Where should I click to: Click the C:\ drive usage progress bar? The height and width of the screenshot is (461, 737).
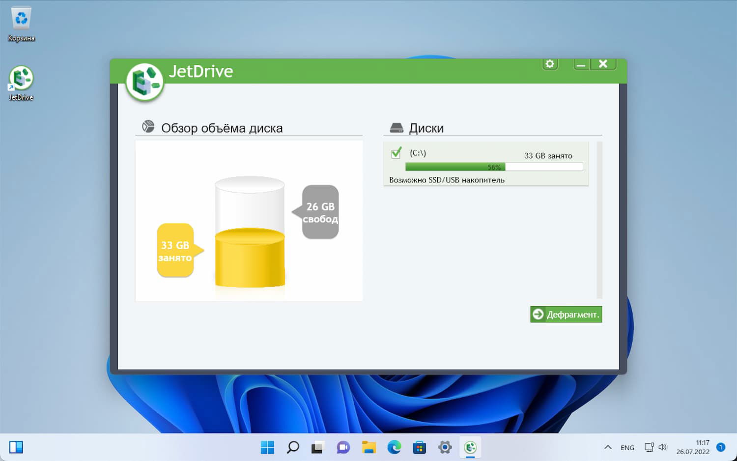(x=494, y=167)
